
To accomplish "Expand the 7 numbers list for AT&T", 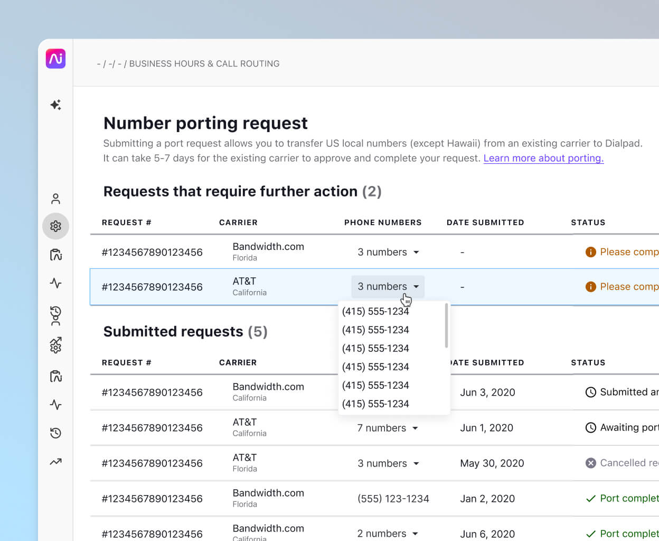I will tap(388, 428).
